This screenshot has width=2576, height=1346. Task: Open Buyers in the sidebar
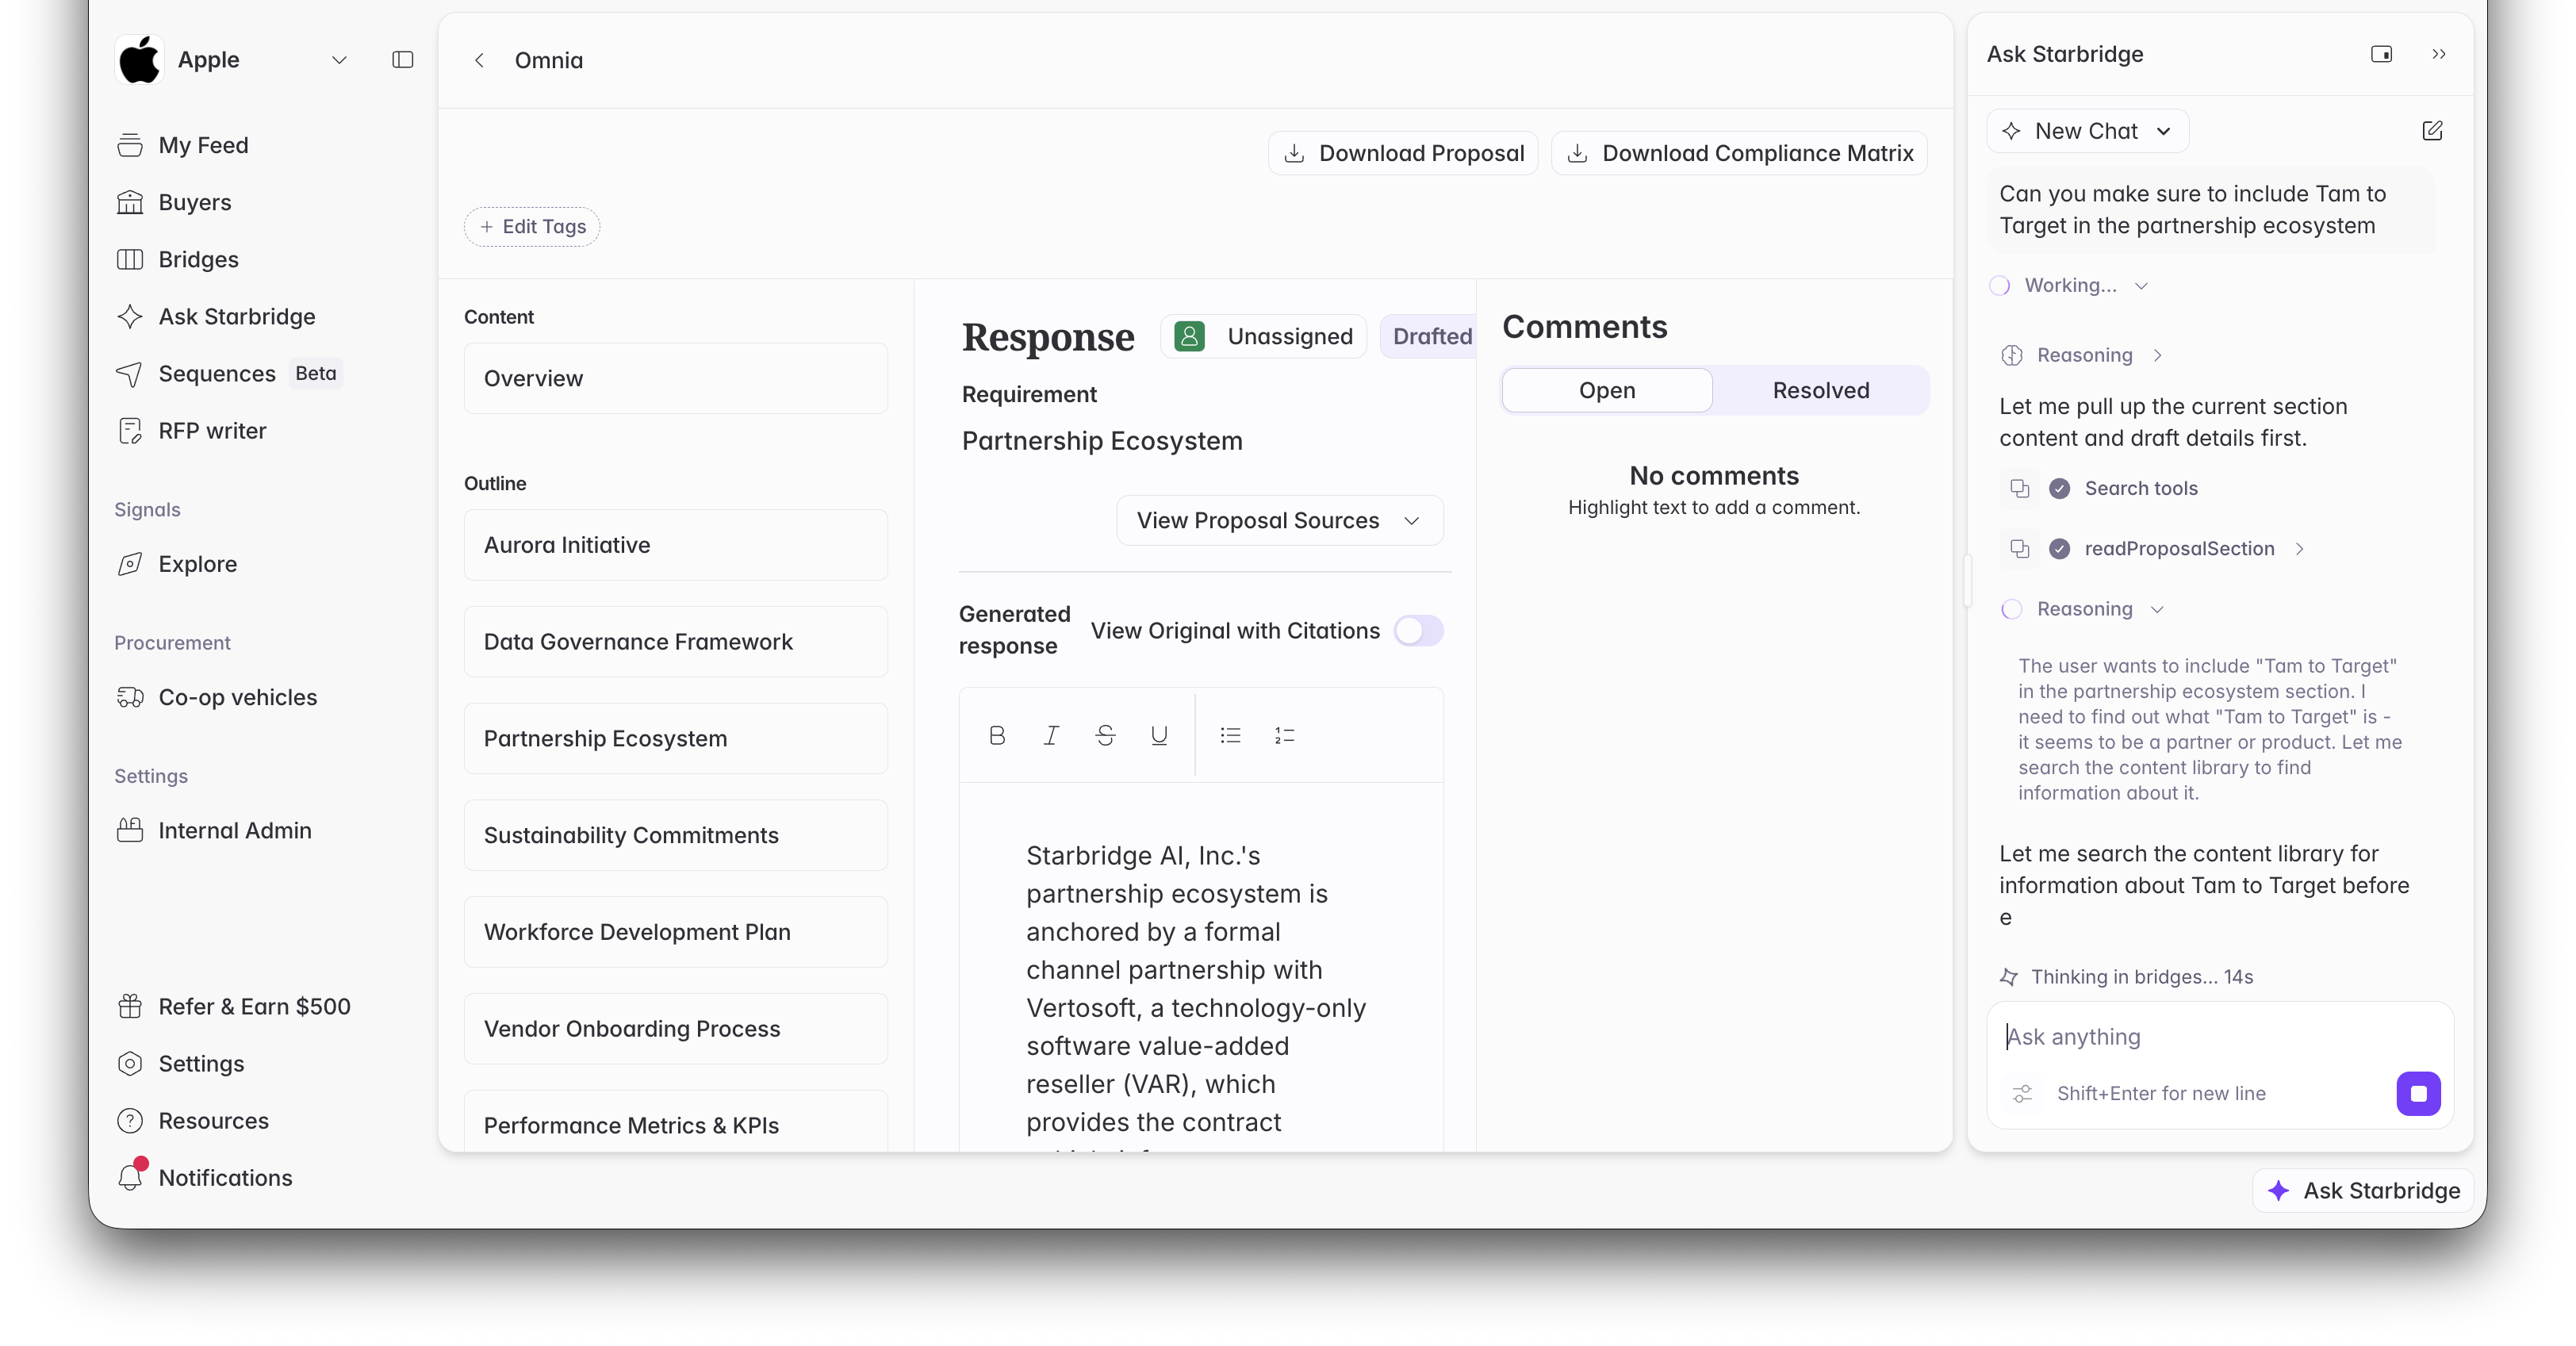click(194, 202)
